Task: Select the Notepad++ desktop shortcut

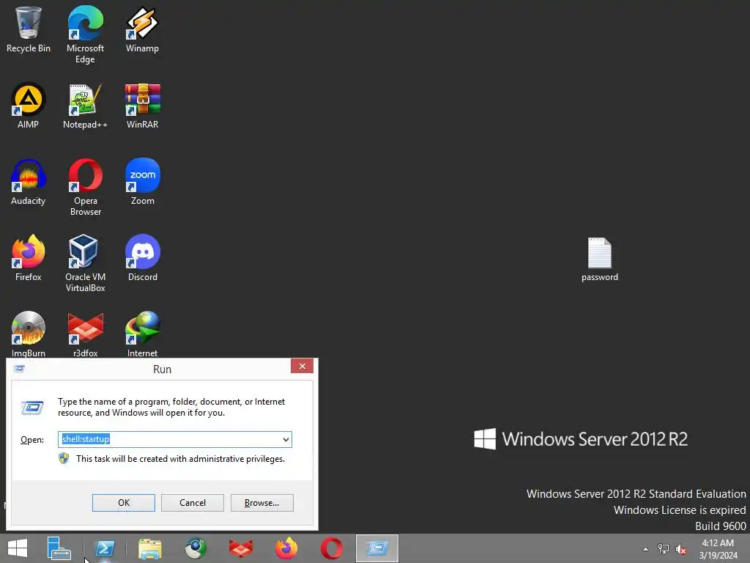Action: (x=85, y=106)
